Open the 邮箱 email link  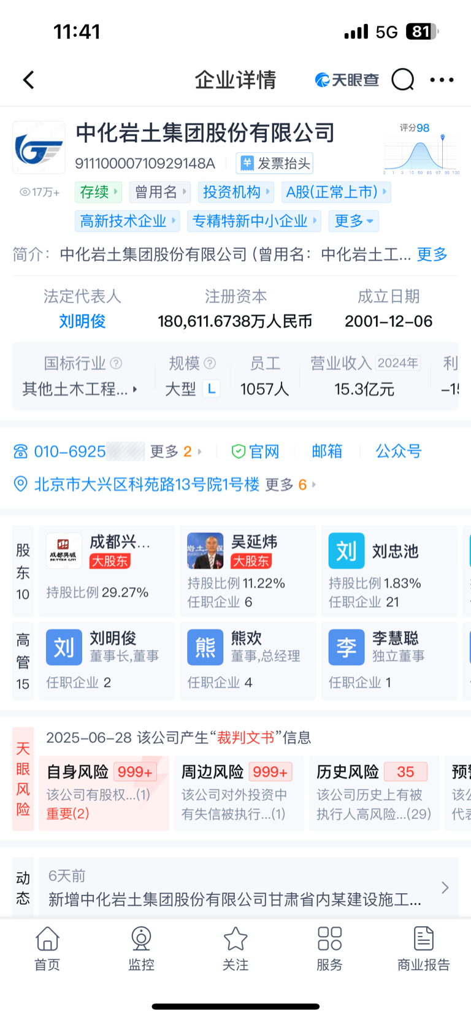click(x=327, y=451)
